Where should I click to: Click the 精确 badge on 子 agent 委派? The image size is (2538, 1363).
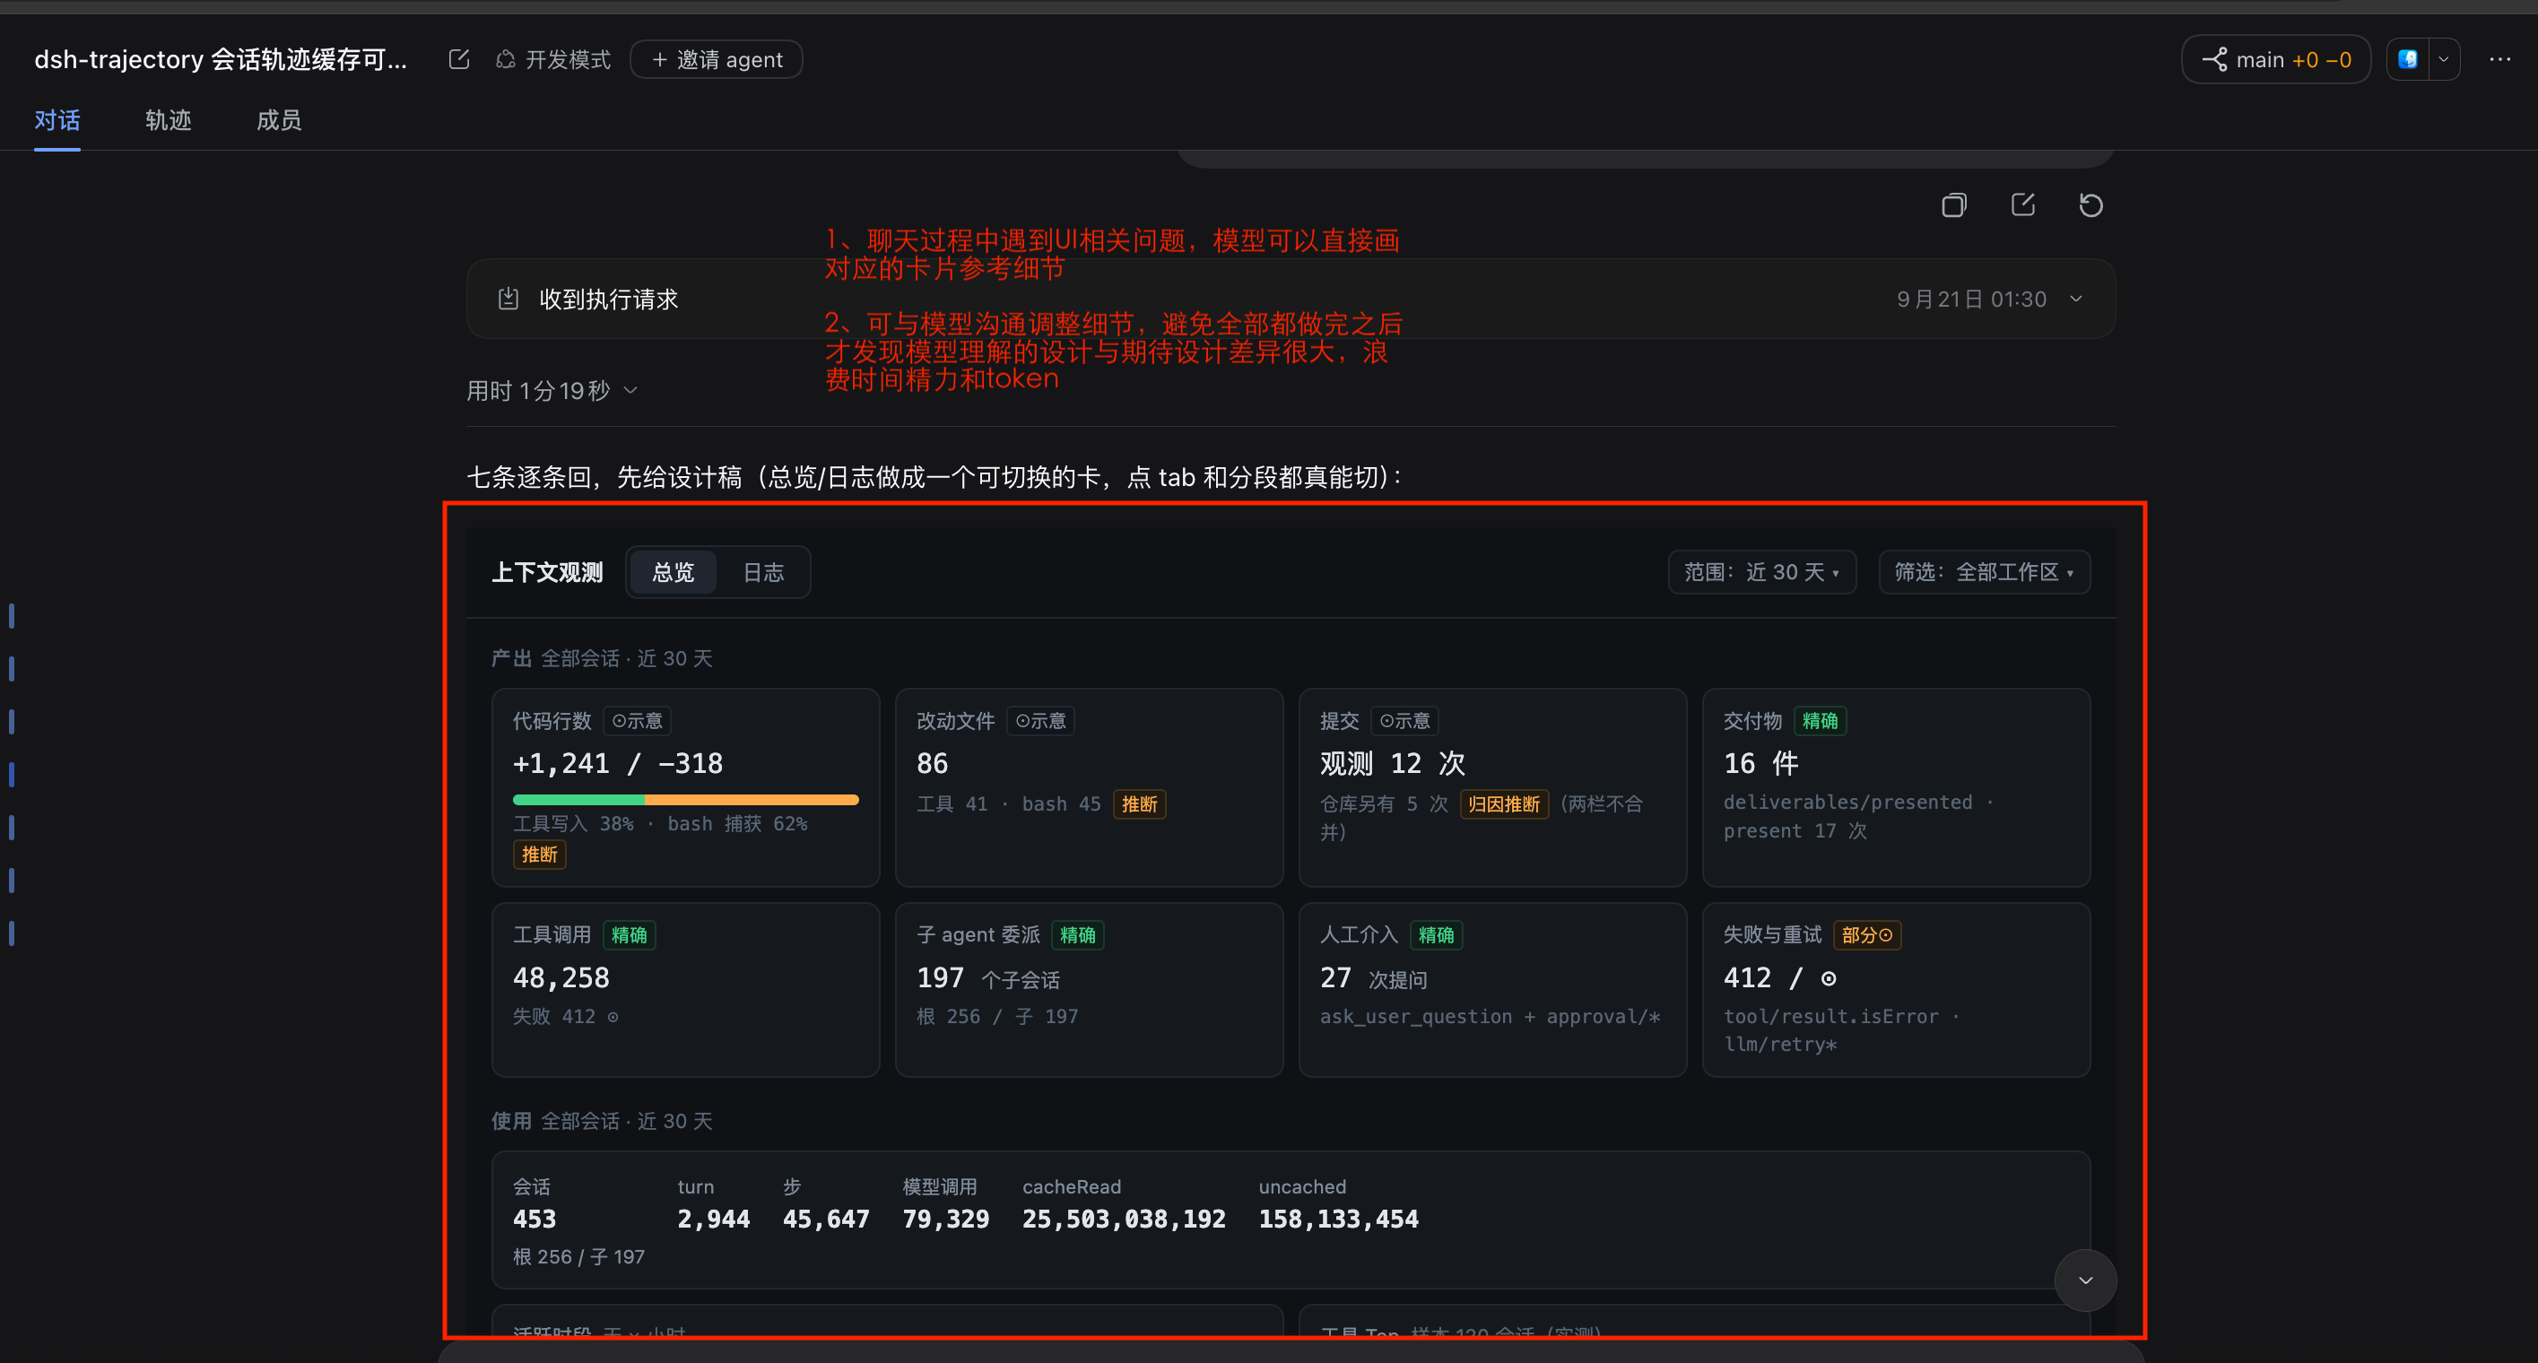tap(1078, 934)
